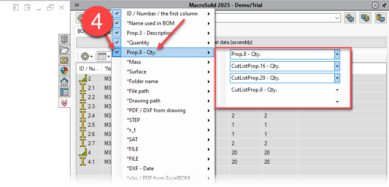This screenshot has height=187, width=389.
Task: Click the beam icon of row 2.1
Action: [83, 88]
